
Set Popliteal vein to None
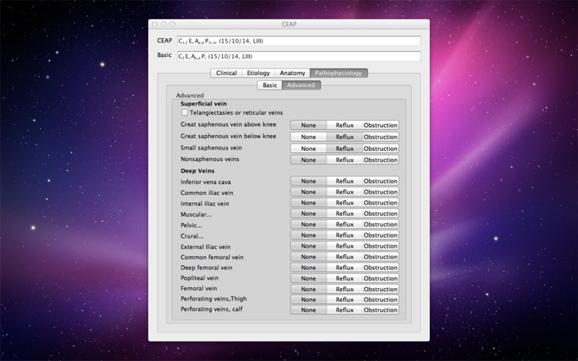309,279
